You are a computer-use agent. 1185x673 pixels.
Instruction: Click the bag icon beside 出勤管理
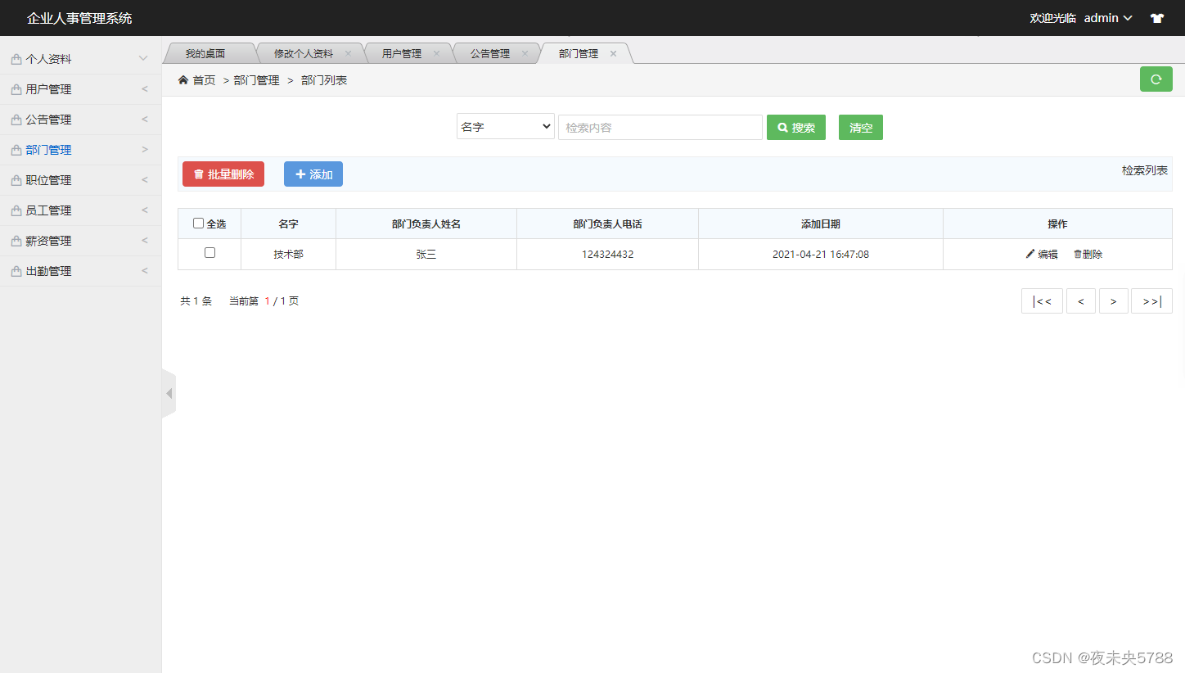[x=16, y=271]
